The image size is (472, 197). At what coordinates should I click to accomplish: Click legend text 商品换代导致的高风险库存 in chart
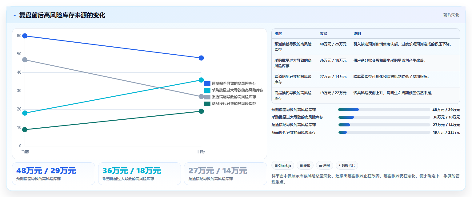(234, 104)
